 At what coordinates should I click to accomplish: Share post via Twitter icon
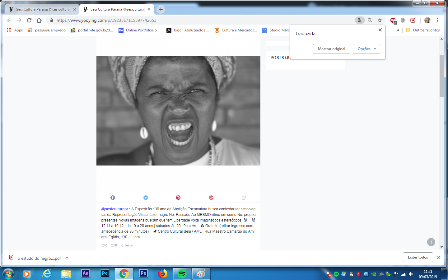point(146,198)
